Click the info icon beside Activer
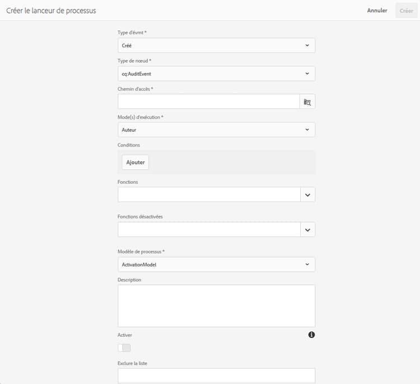Image resolution: width=420 pixels, height=384 pixels. [x=311, y=335]
